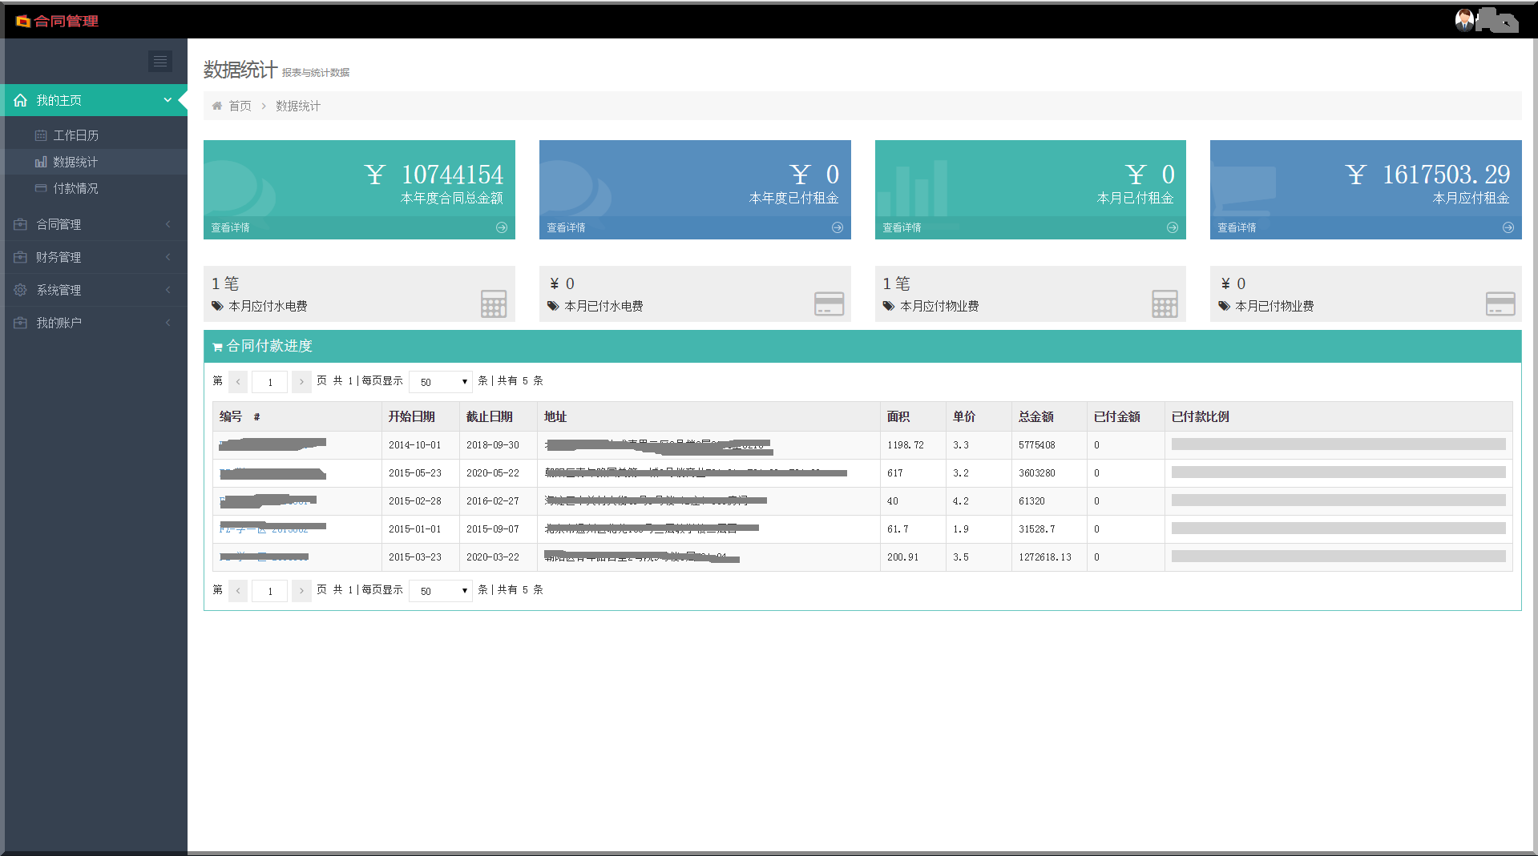Click arrow icon on 本年度合同总金额 card
1538x856 pixels.
tap(502, 227)
